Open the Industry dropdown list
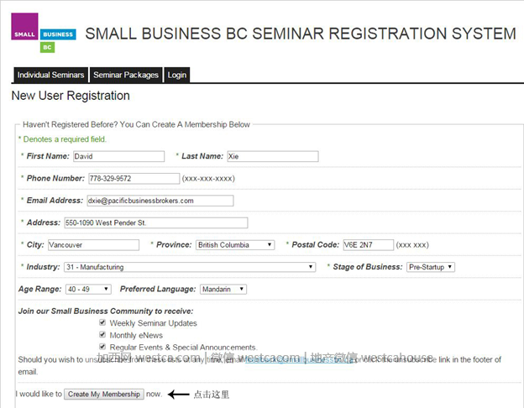This screenshot has width=524, height=408. coord(190,267)
